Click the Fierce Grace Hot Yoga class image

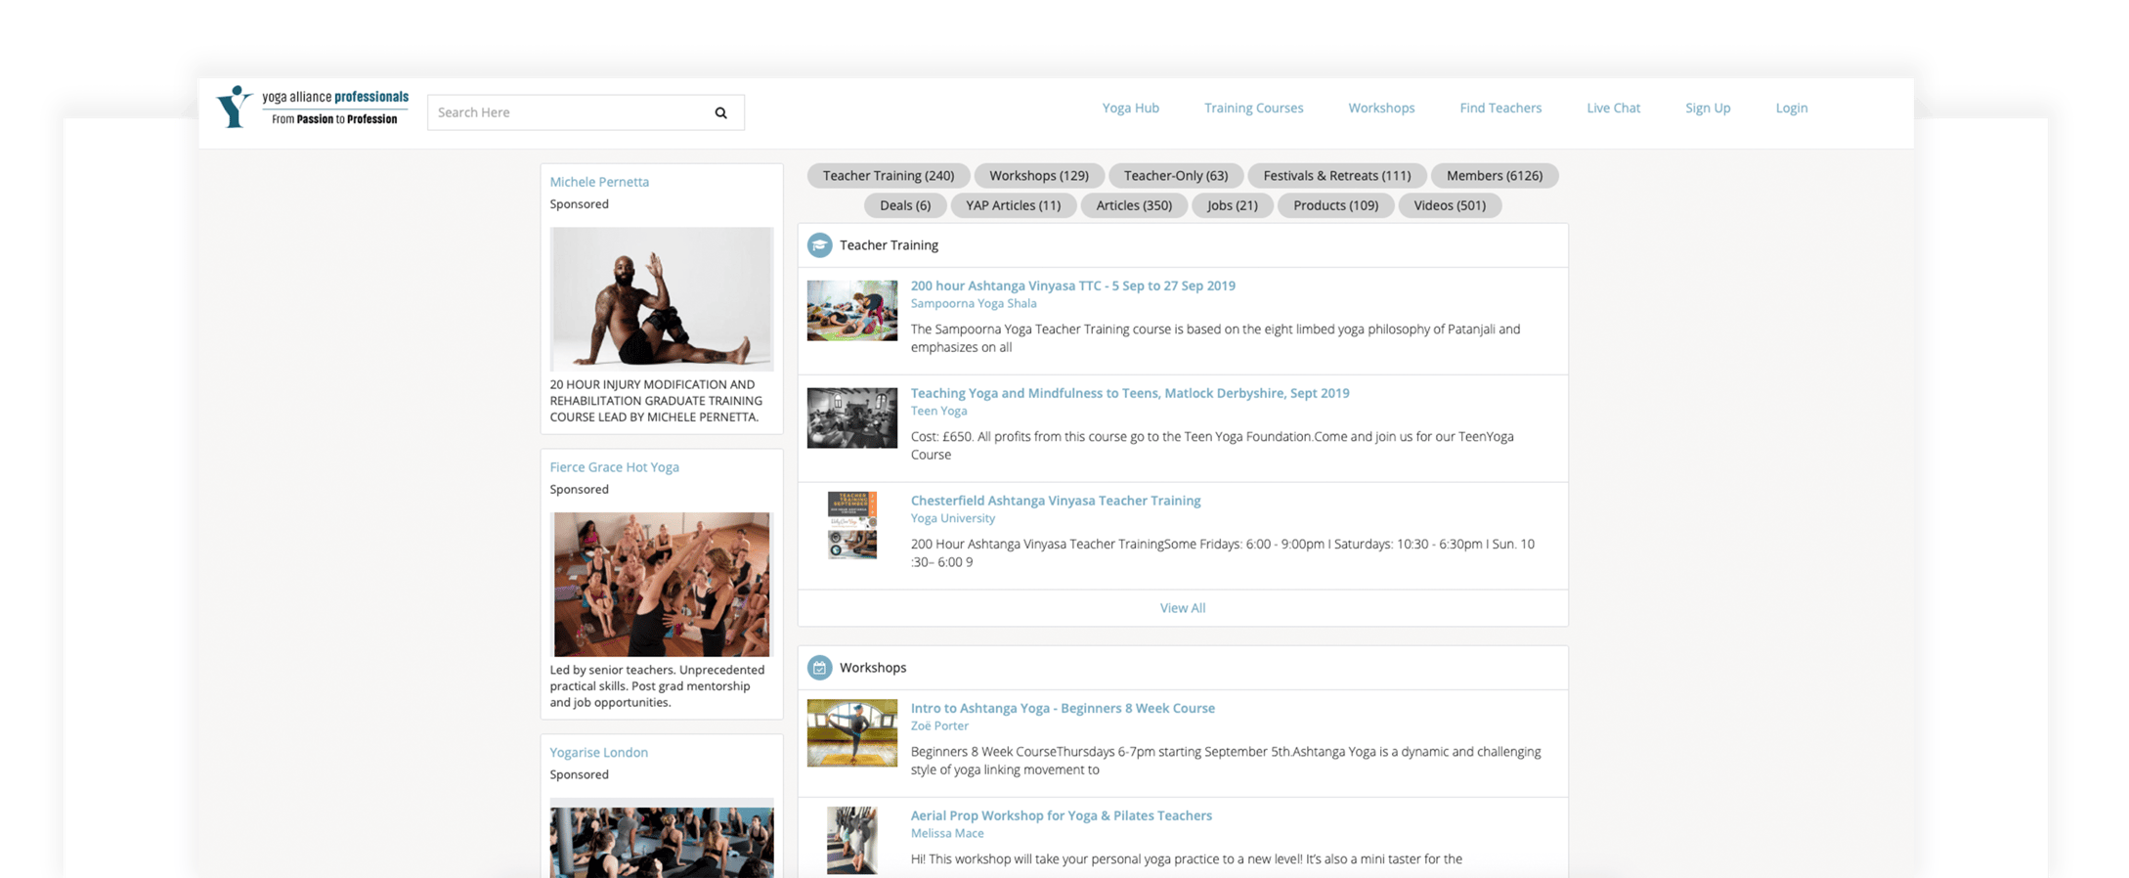coord(661,584)
